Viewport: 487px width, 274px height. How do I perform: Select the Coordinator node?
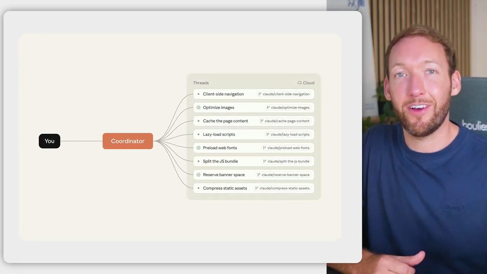128,141
